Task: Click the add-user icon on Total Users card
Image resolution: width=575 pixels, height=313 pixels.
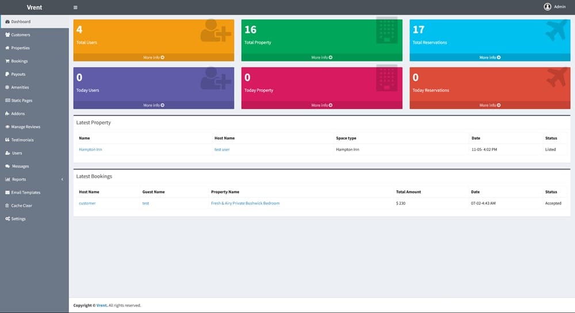Action: pos(216,31)
